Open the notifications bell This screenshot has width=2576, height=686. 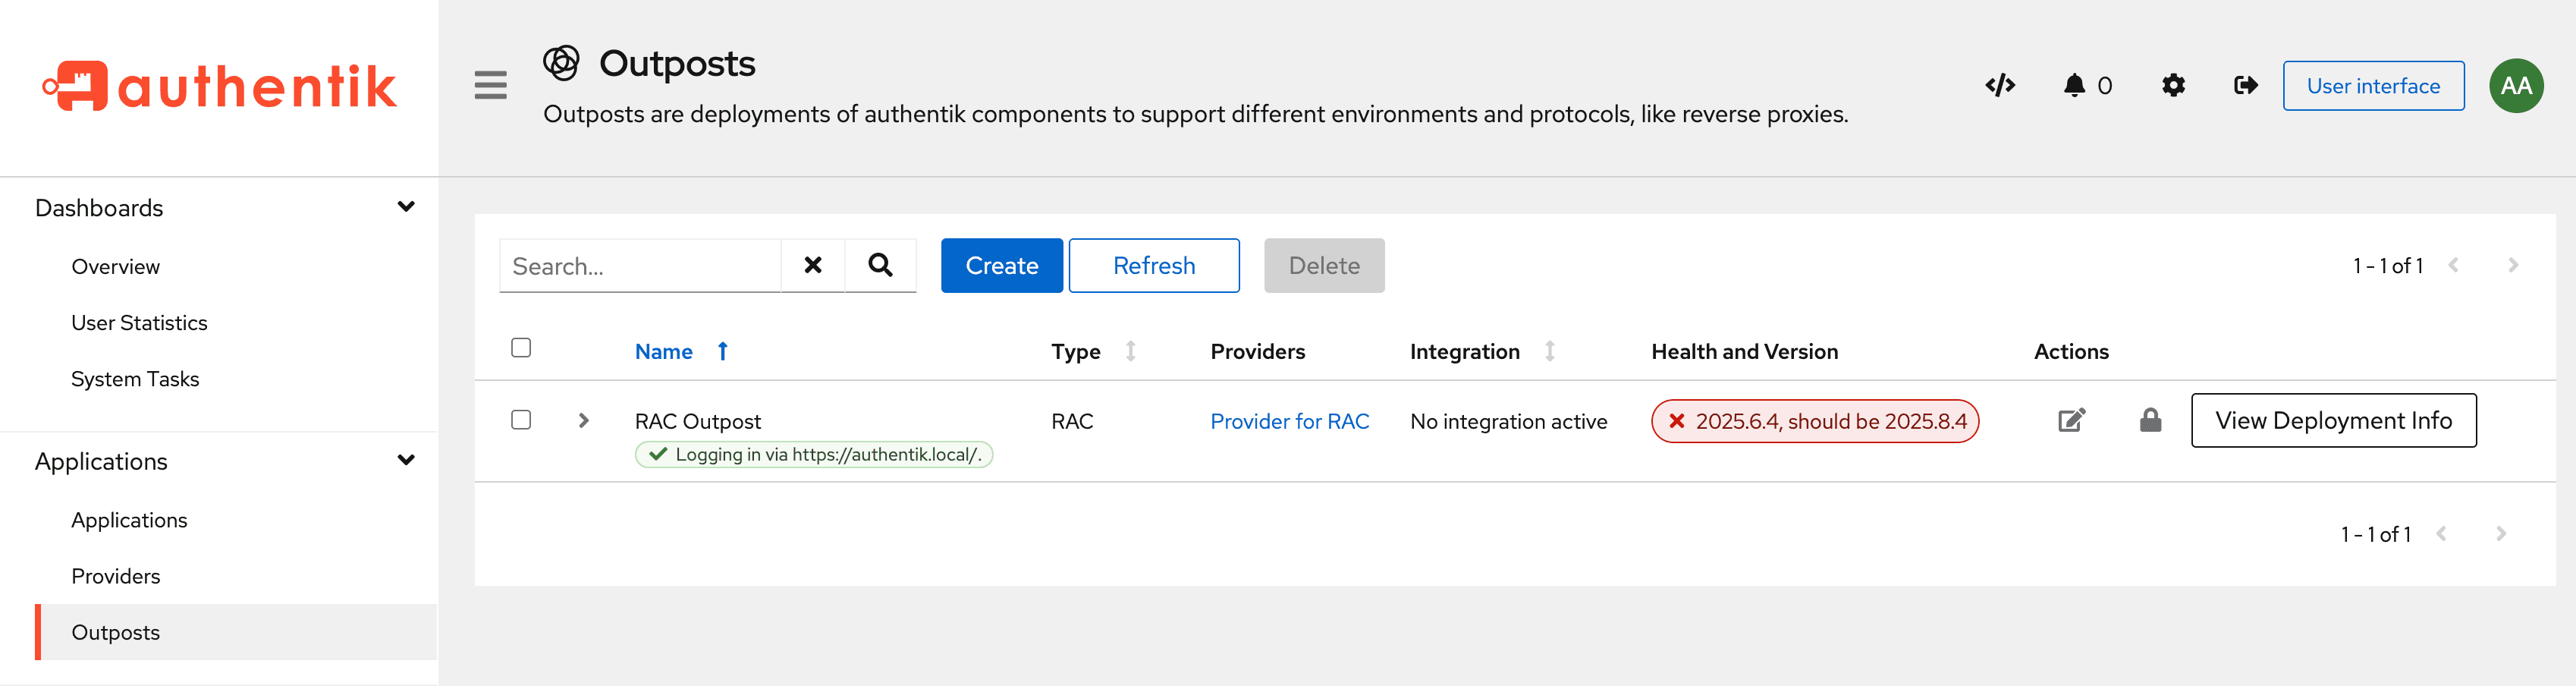point(2075,86)
